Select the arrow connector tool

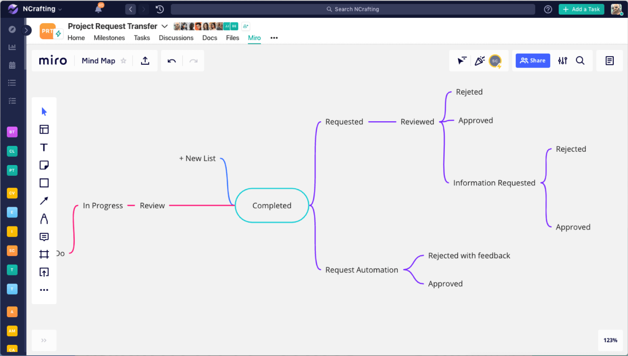coord(44,200)
